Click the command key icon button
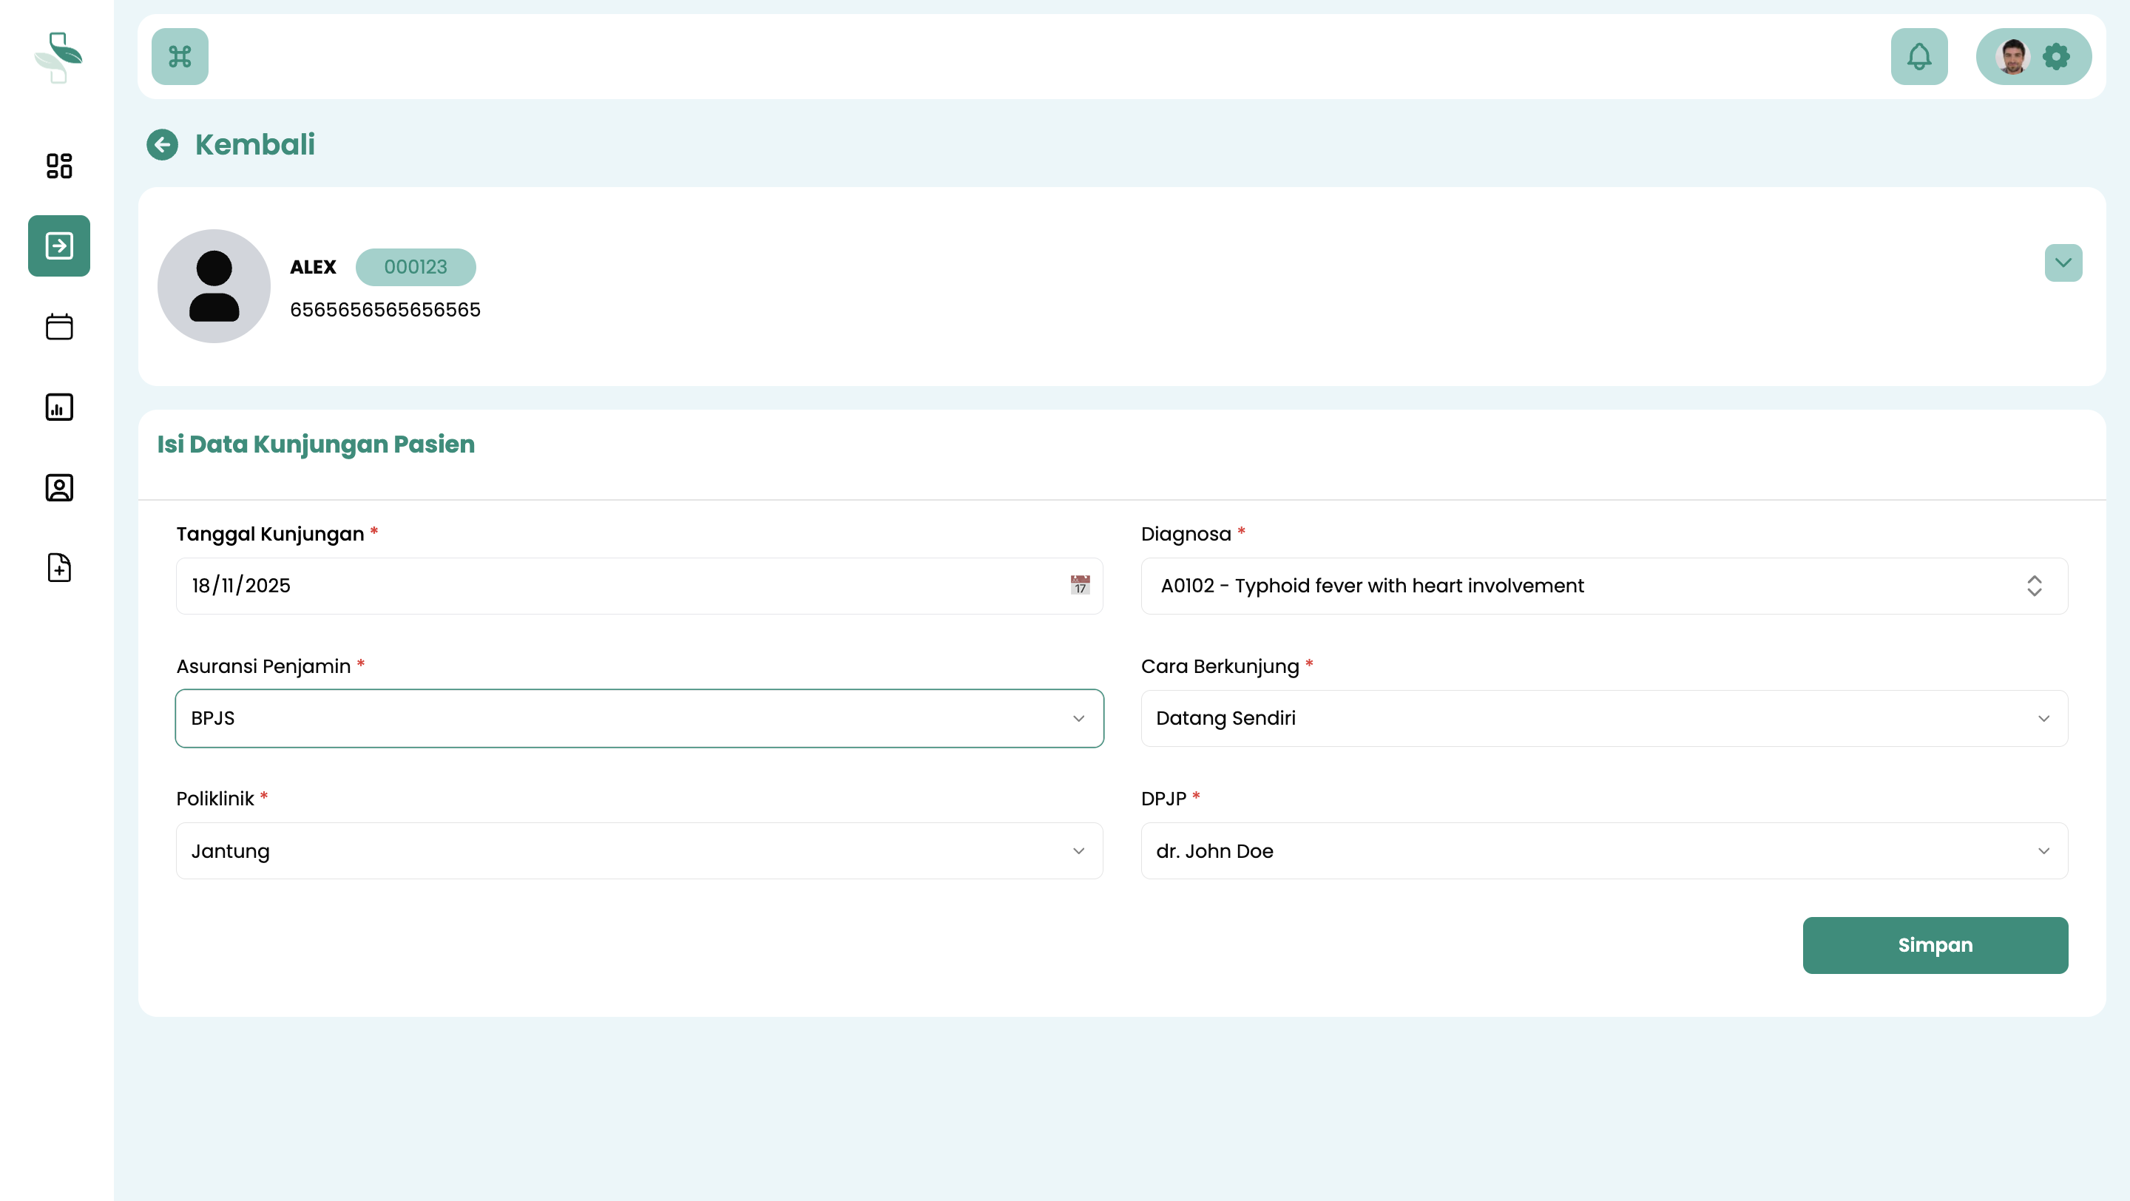The width and height of the screenshot is (2130, 1201). click(x=180, y=56)
